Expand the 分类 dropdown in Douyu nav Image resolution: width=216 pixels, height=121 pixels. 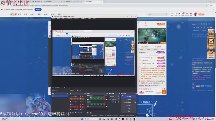(x=32, y=14)
